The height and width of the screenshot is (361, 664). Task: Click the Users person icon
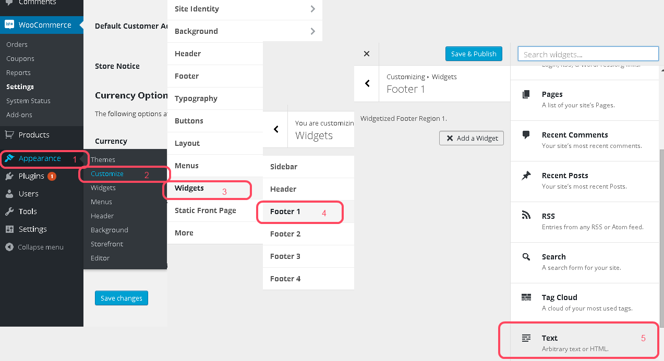point(9,194)
